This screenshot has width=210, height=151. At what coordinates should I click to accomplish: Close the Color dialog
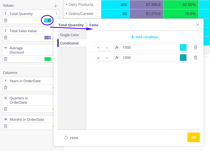(198, 25)
